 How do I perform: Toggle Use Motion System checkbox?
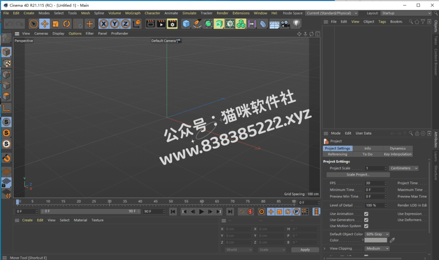(366, 226)
